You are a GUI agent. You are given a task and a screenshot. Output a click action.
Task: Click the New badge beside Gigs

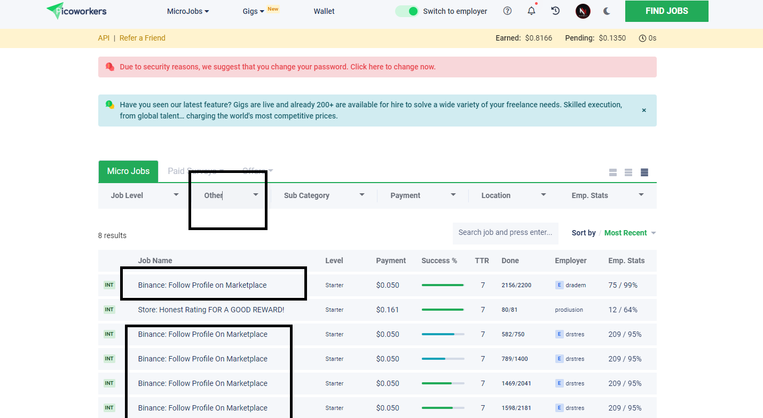(x=273, y=9)
